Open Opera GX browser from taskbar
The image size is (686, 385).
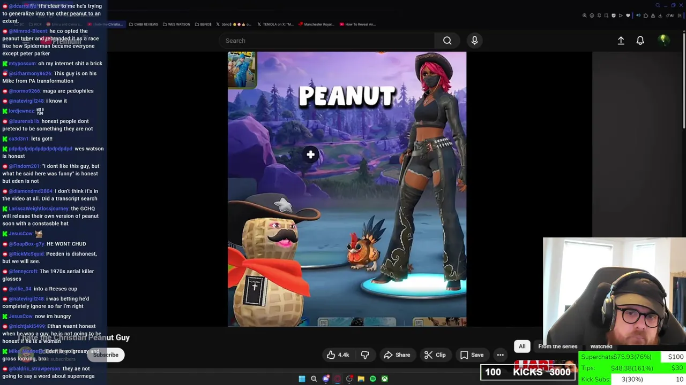coord(338,379)
